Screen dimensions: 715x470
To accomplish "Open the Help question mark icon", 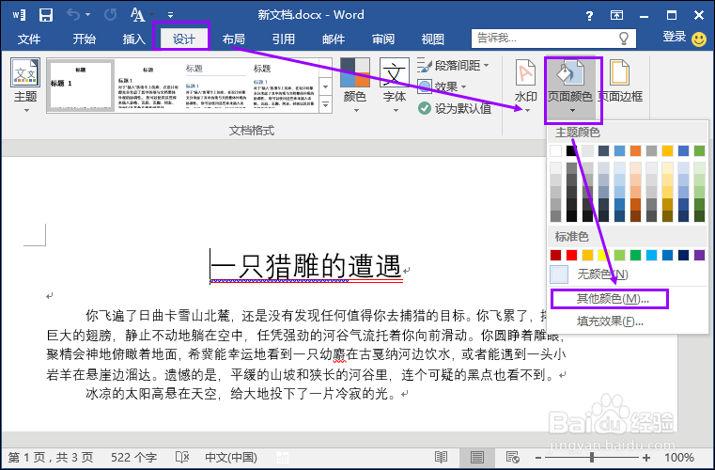I will pos(589,16).
